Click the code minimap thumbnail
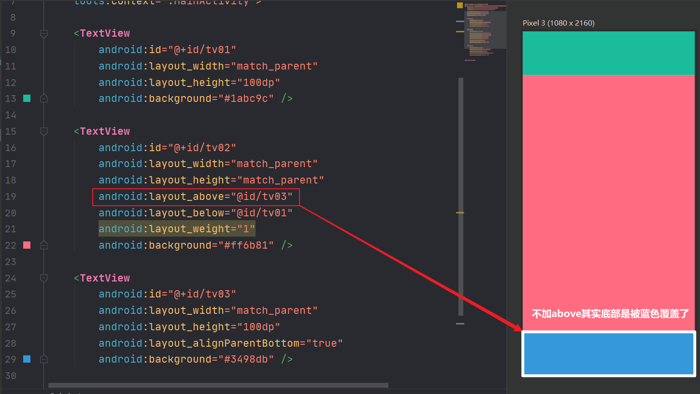The height and width of the screenshot is (394, 700). tap(485, 31)
